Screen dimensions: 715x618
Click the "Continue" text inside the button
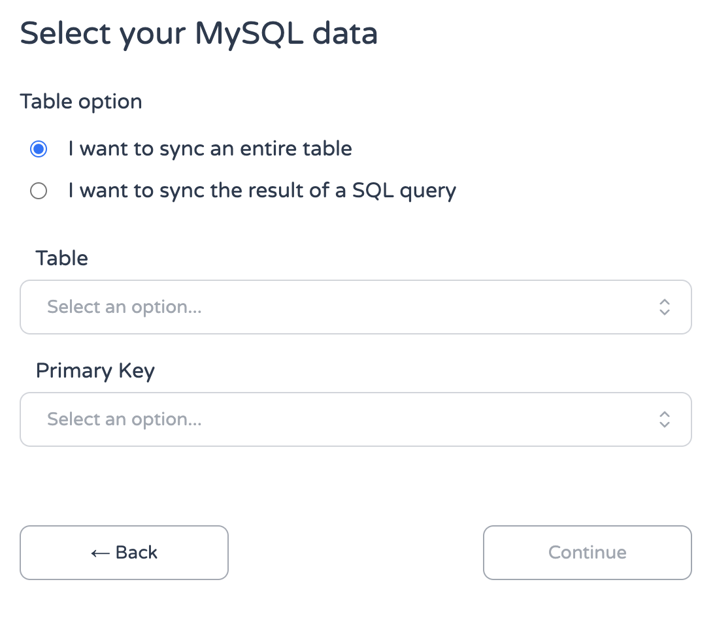click(587, 553)
